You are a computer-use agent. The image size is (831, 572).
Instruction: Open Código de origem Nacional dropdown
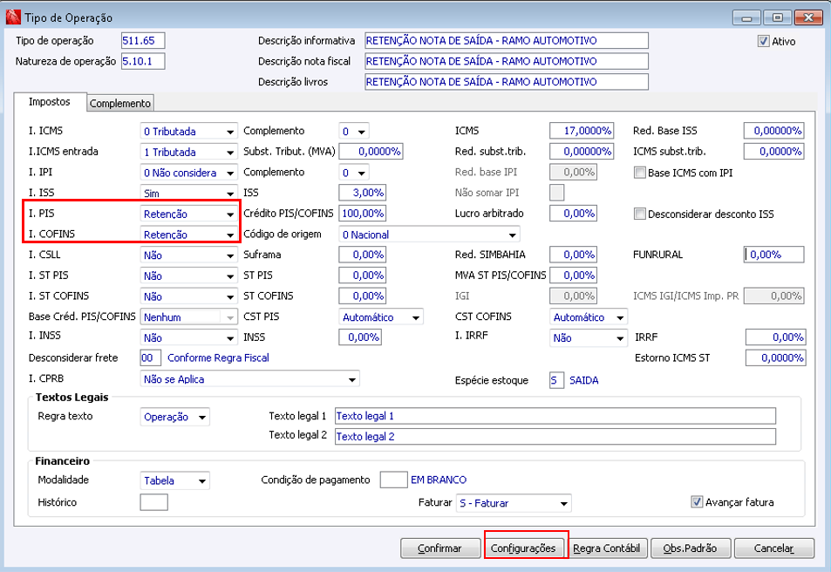(429, 235)
